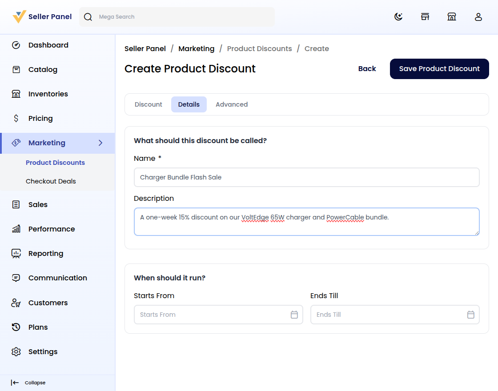This screenshot has width=498, height=391.
Task: Click Seller Panel breadcrumb link
Action: click(x=145, y=48)
